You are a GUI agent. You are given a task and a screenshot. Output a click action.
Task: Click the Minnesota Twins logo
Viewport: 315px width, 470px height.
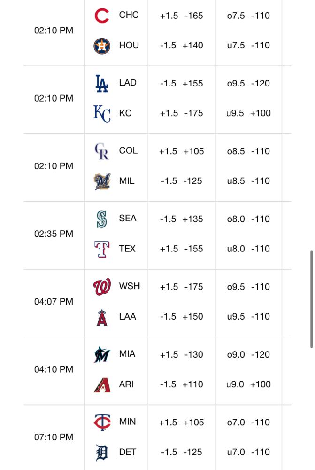[x=102, y=423]
